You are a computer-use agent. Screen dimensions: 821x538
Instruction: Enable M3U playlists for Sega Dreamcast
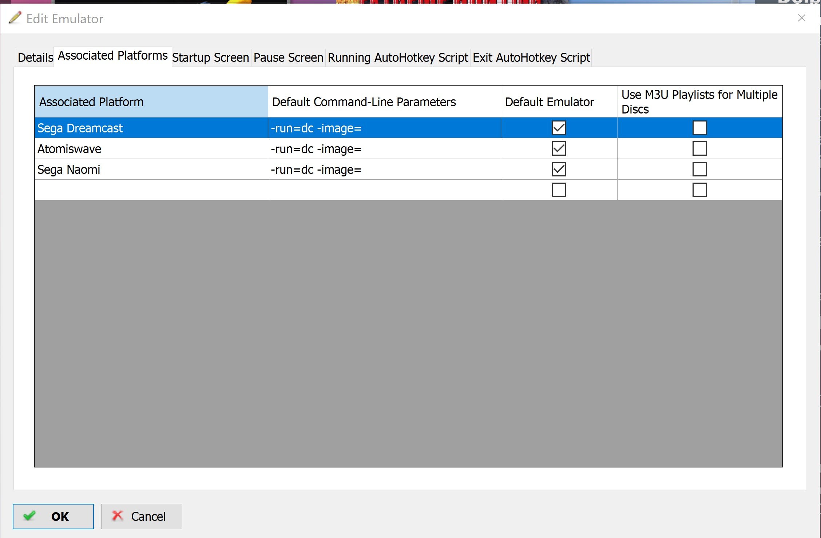tap(699, 128)
